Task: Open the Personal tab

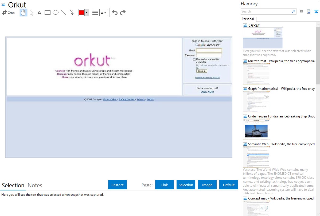Action: [x=248, y=19]
